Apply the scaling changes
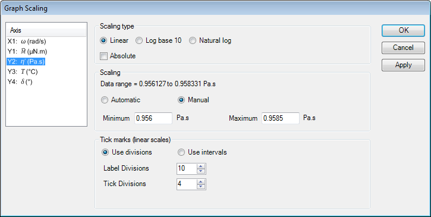 tap(403, 65)
